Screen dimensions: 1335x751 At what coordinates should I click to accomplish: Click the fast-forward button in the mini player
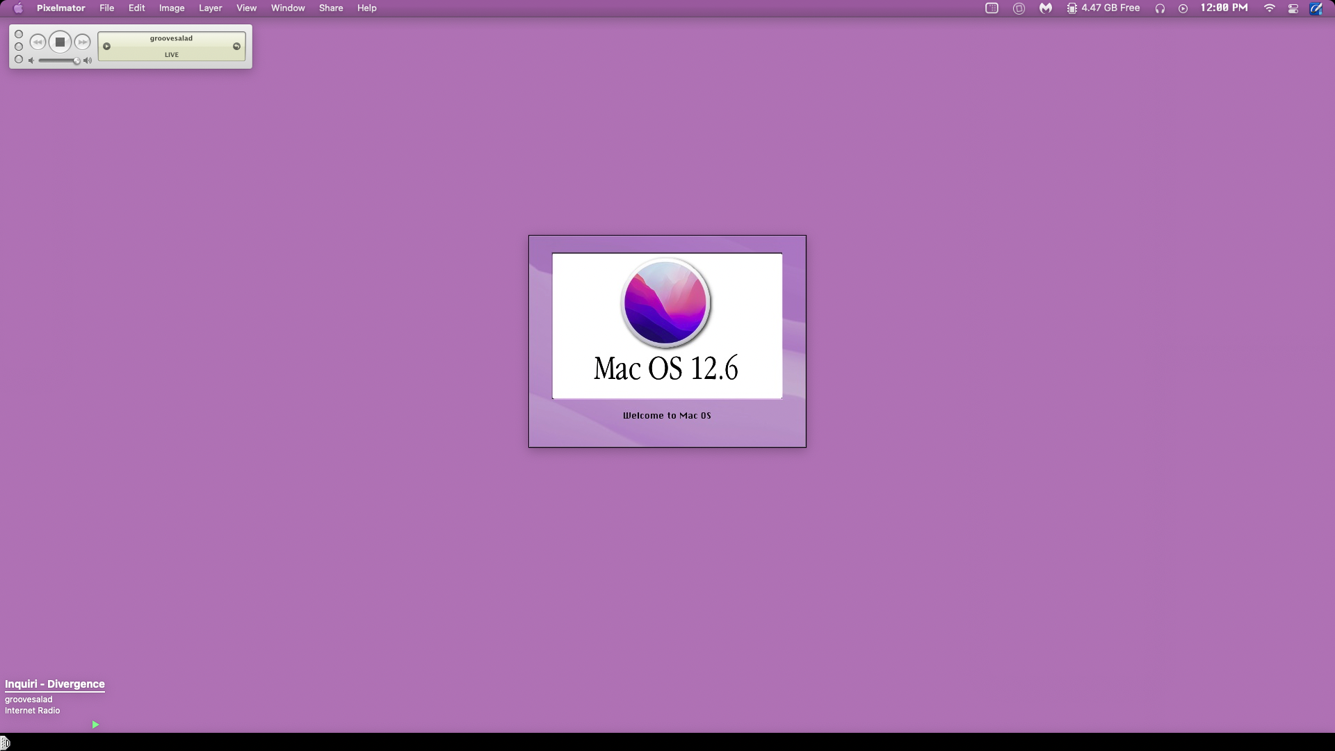[x=82, y=42]
